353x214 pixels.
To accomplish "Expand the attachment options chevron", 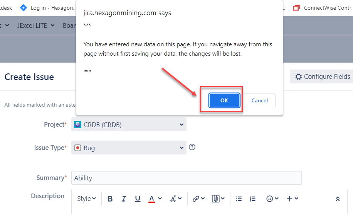I will click(223, 199).
